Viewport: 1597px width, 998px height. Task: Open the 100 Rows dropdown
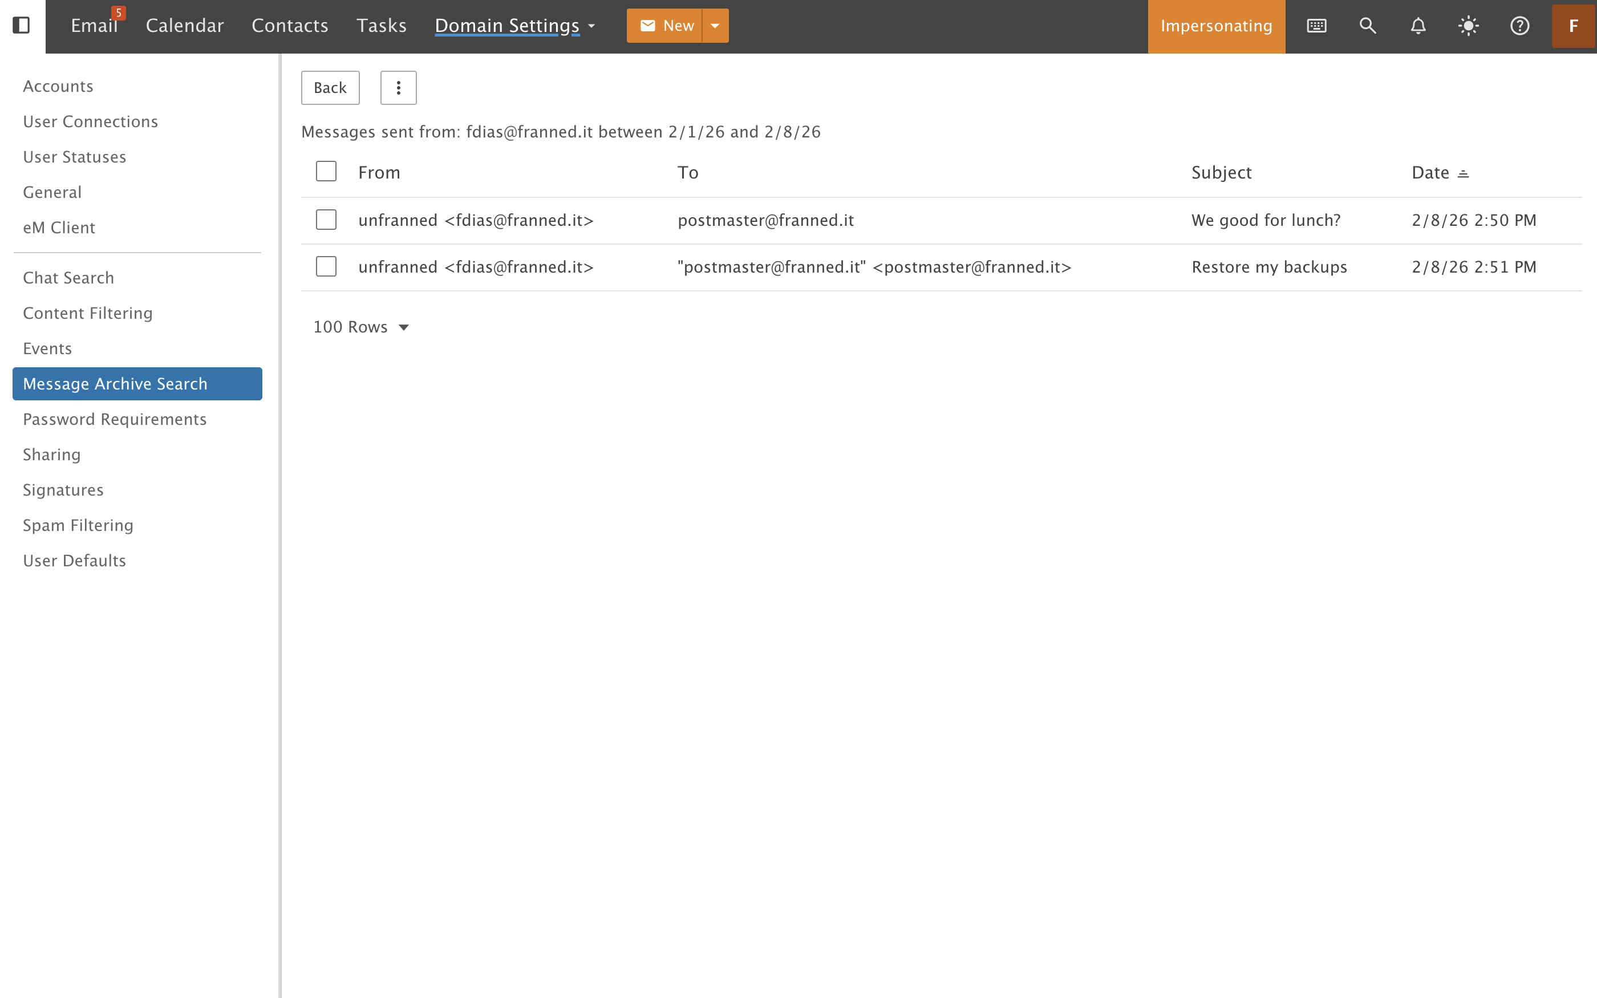(x=362, y=326)
